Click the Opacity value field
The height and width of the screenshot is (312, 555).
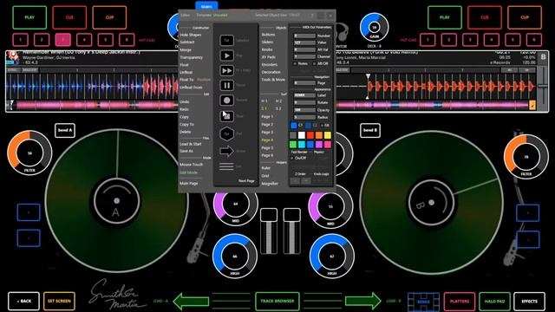(x=304, y=110)
